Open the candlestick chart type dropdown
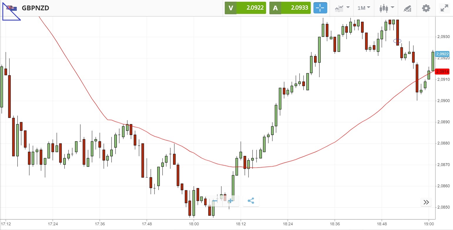Viewport: 453px width, 230px height. pyautogui.click(x=386, y=8)
